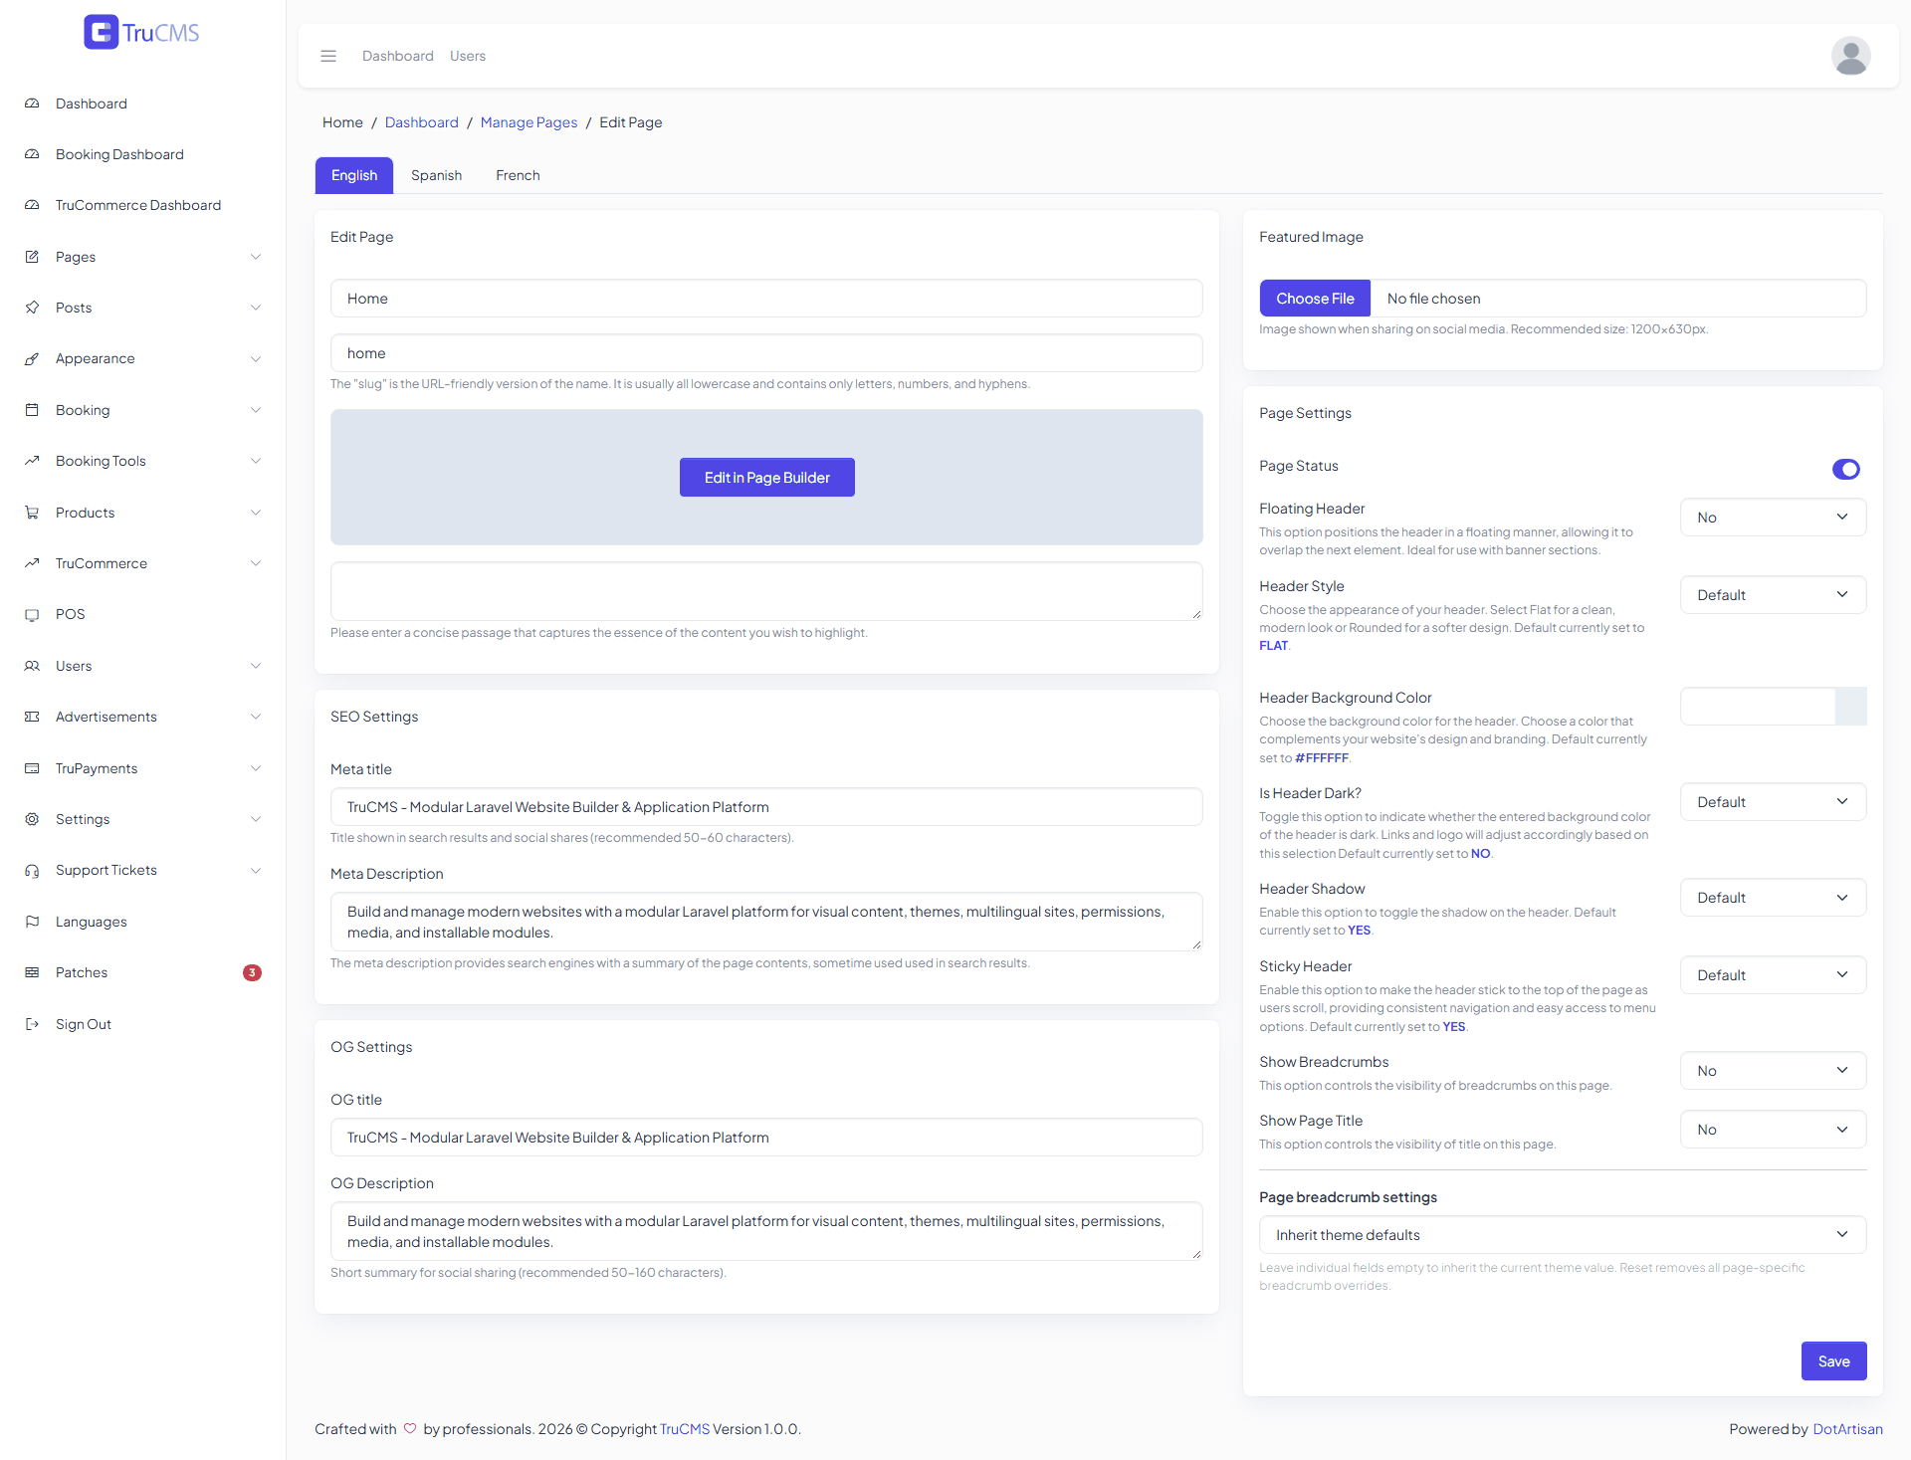The height and width of the screenshot is (1460, 1911).
Task: Click the Header Background Color text field
Action: [x=1758, y=707]
